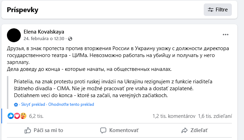Click the blue thumbs-up reaction icon
244x140 pixels.
10,116
